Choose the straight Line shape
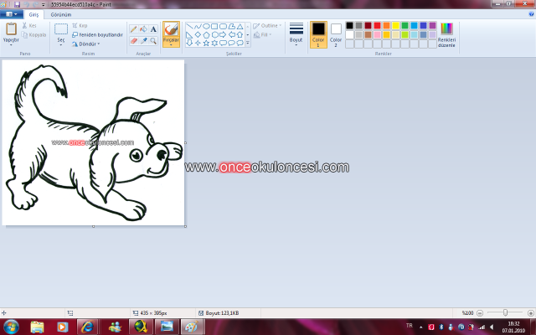 coord(189,26)
